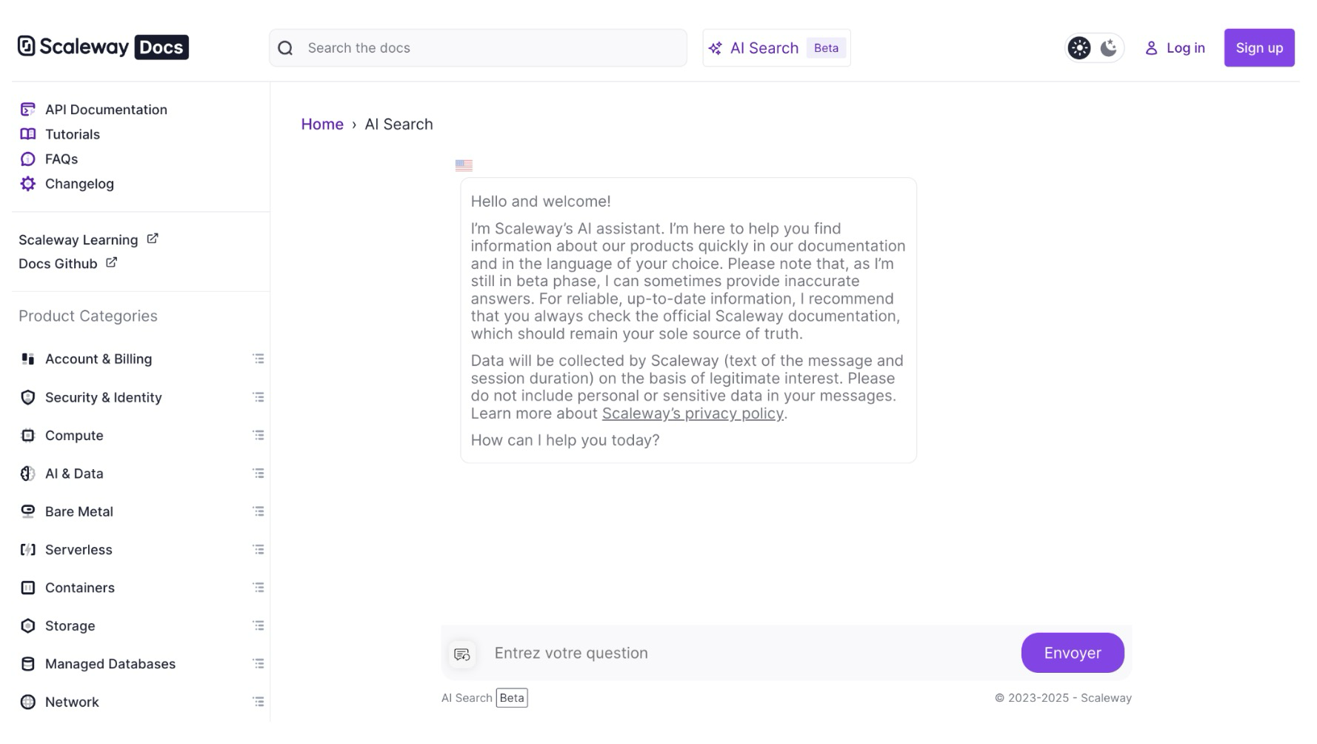Viewport: 1317px width, 744px height.
Task: Click the 'Entrez votre question' input field
Action: (x=748, y=653)
